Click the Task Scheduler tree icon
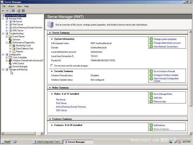Viewport: 193px width, 145px height. click(10, 58)
